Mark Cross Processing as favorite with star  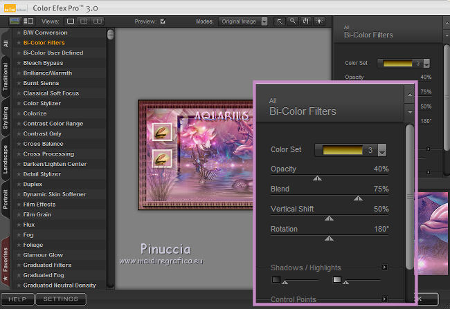click(x=19, y=154)
